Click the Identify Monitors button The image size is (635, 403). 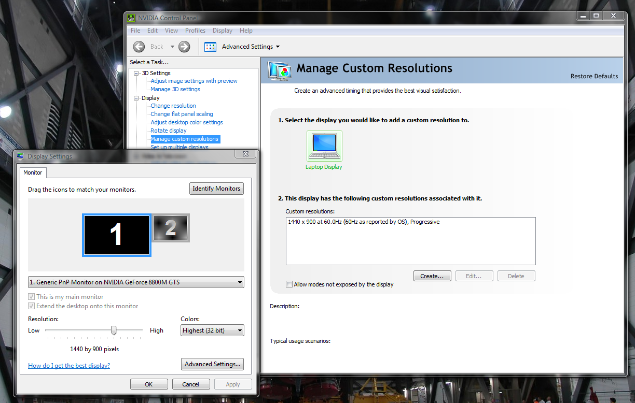pyautogui.click(x=216, y=189)
